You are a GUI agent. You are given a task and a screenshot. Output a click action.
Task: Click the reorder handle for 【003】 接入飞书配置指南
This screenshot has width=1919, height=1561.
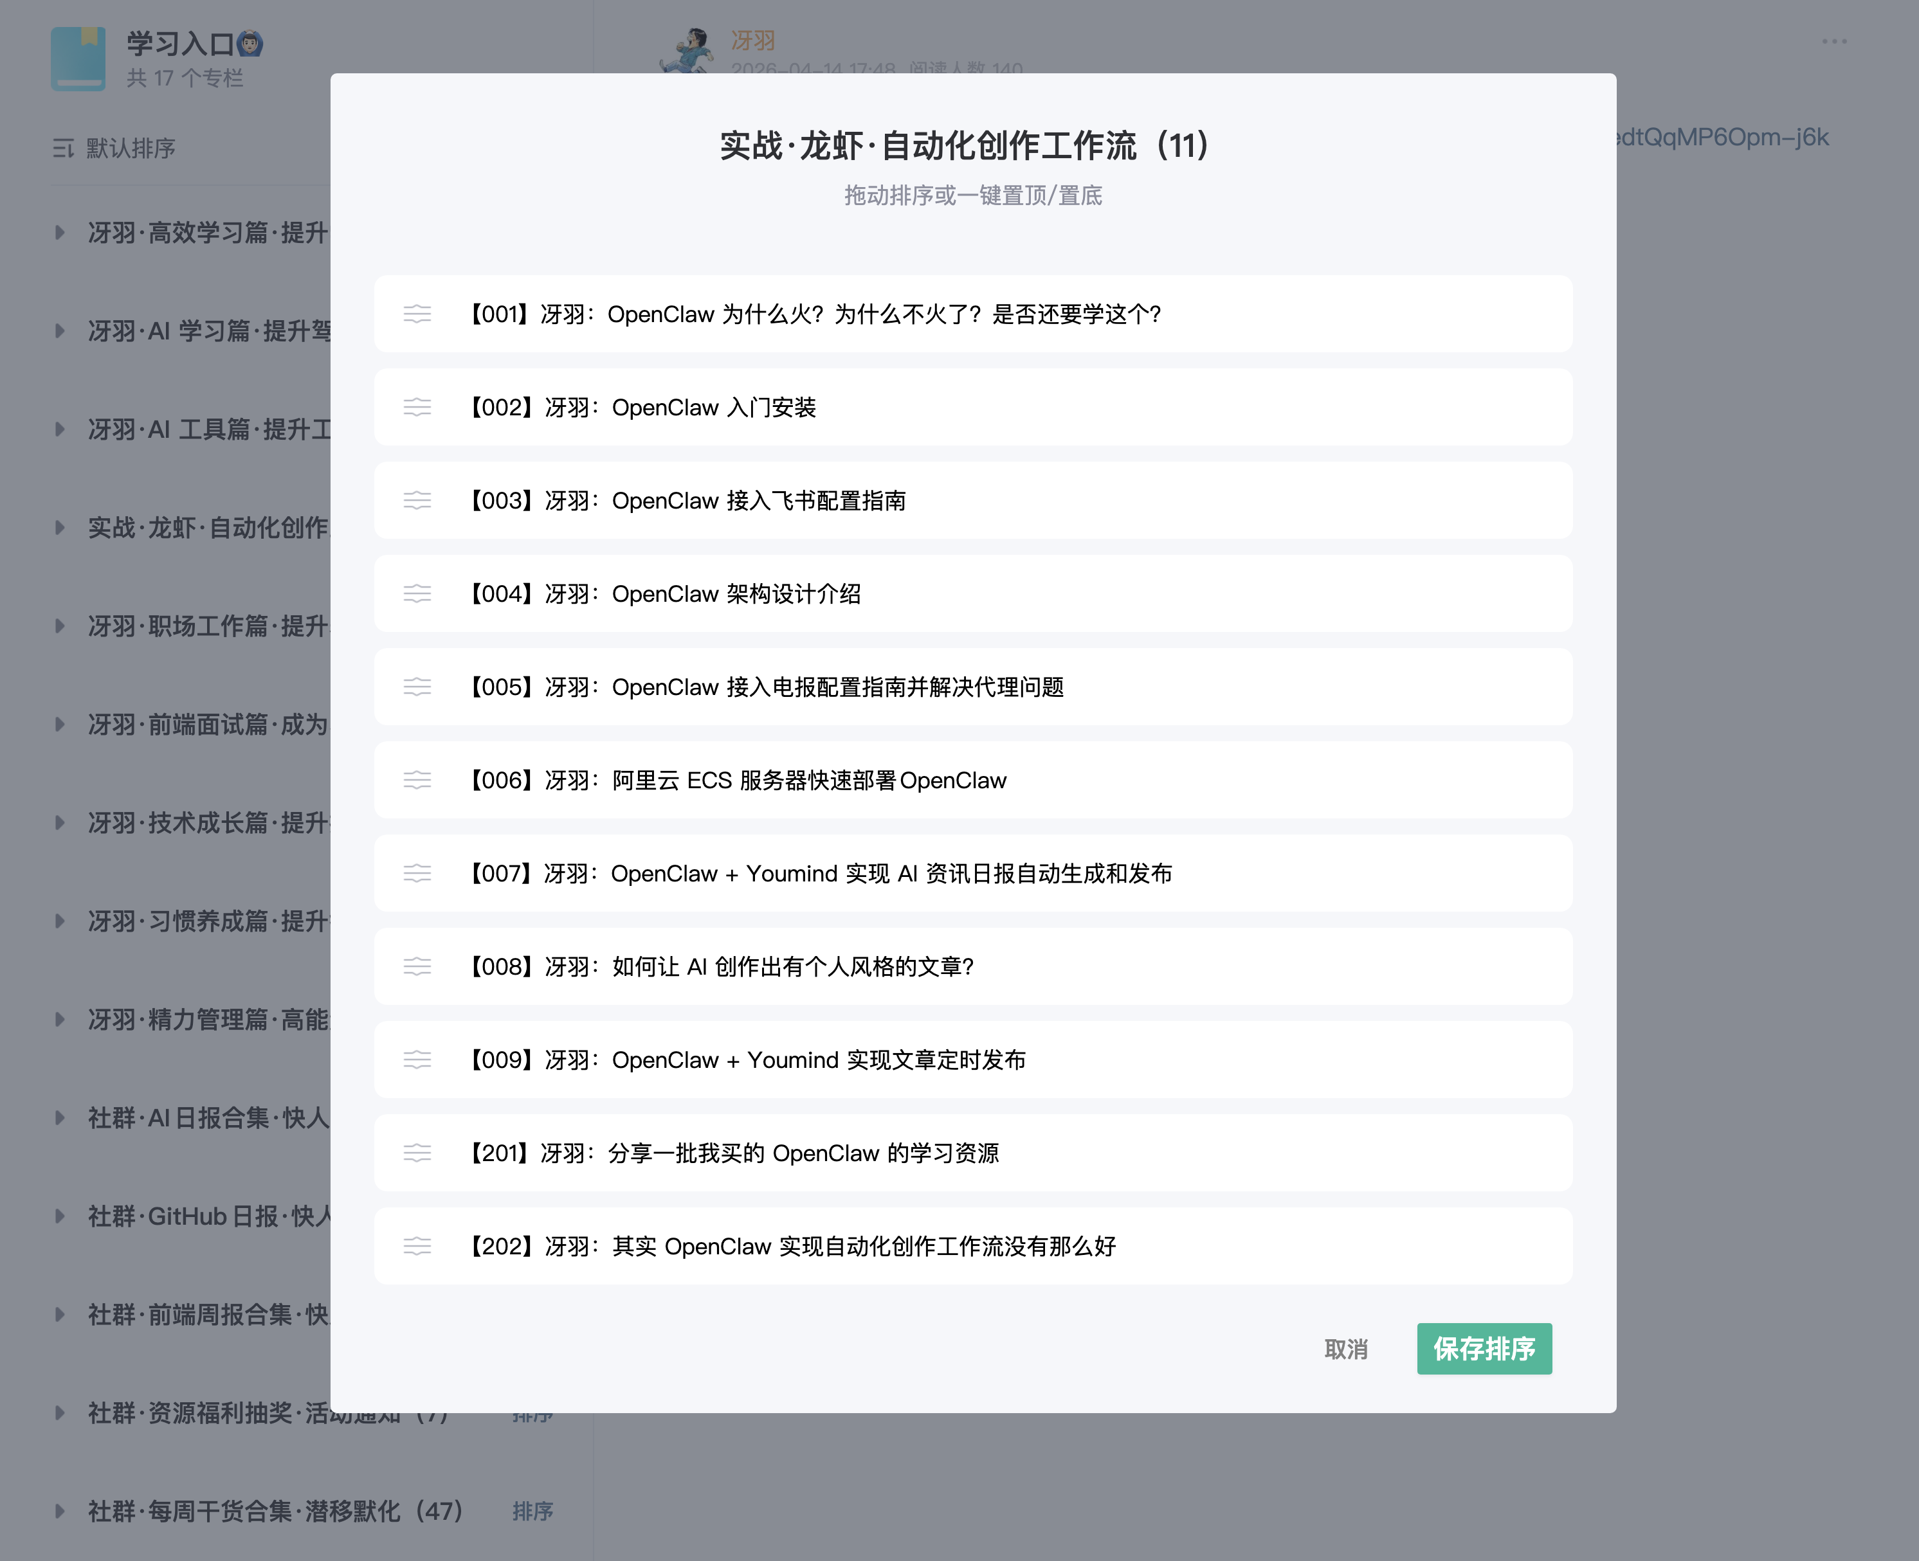click(417, 501)
